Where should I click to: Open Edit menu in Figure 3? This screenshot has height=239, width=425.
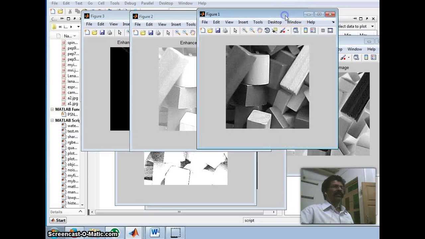click(x=101, y=24)
